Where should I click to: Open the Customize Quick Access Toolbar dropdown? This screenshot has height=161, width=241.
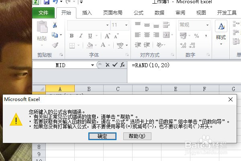pos(81,2)
